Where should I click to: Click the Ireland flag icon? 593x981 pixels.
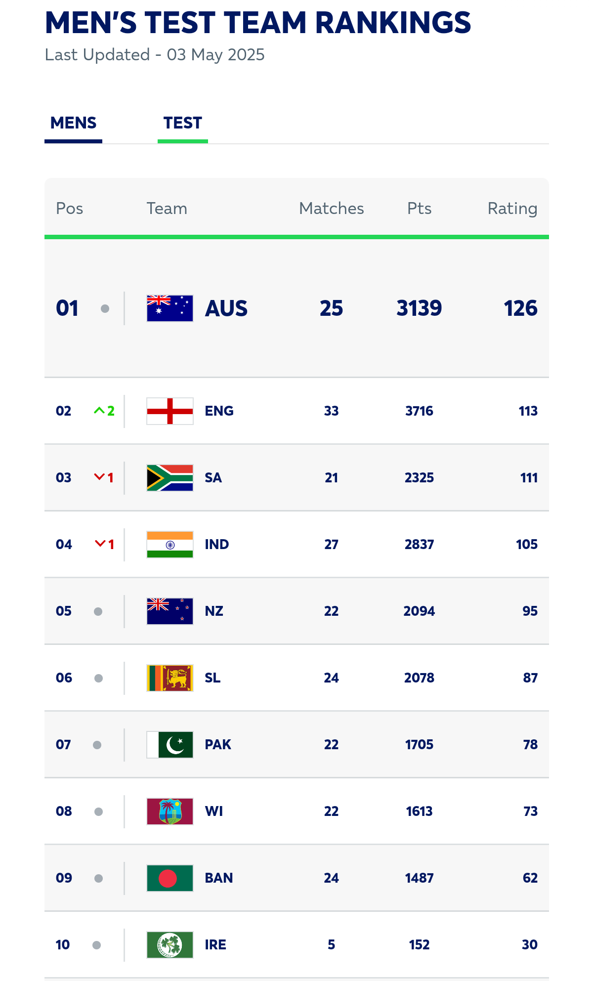tap(169, 945)
